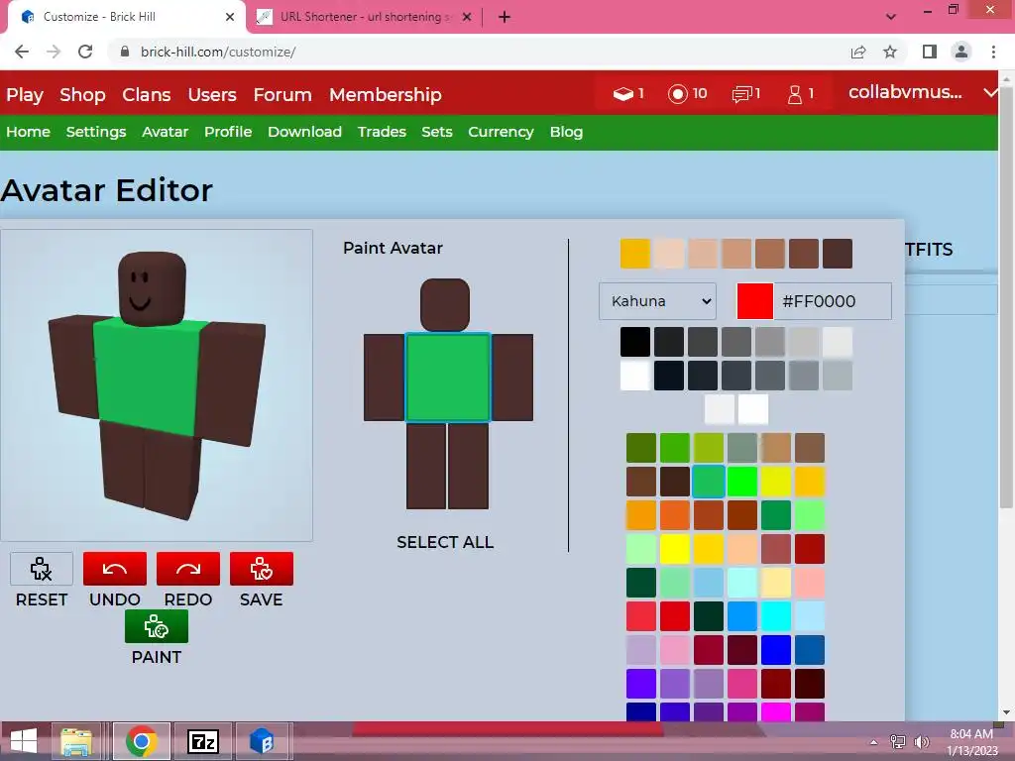Click the Undo arrow button
The image size is (1015, 761).
tap(115, 569)
